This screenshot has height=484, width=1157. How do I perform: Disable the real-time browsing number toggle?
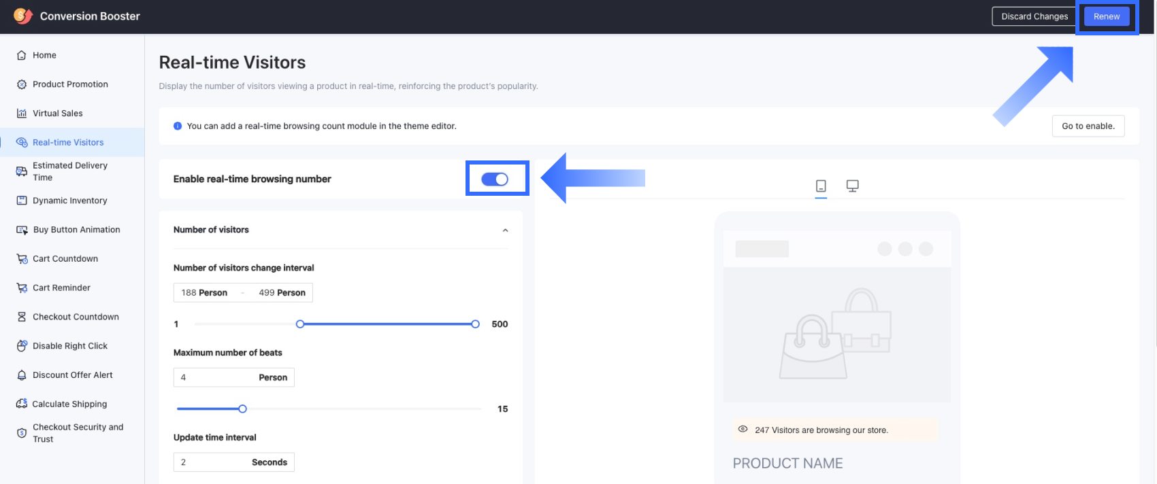(x=495, y=179)
